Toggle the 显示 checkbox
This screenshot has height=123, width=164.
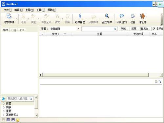(154, 29)
